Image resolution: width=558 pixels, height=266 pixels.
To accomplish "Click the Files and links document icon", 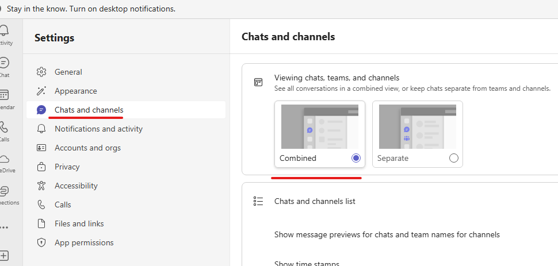I will pyautogui.click(x=41, y=223).
